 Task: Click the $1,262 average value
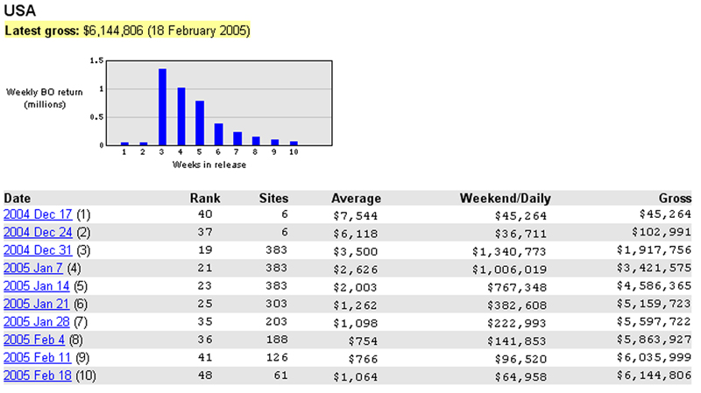(x=356, y=305)
